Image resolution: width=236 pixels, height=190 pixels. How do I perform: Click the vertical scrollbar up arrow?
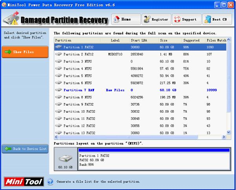[229, 39]
